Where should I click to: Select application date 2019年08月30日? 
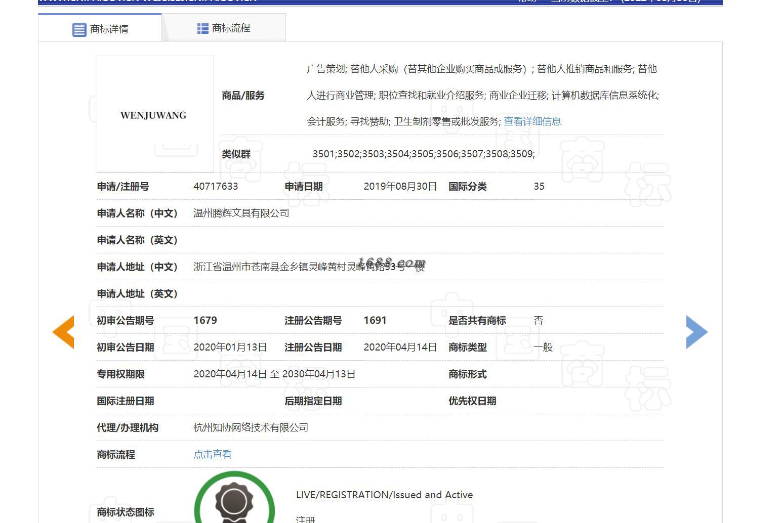[400, 186]
